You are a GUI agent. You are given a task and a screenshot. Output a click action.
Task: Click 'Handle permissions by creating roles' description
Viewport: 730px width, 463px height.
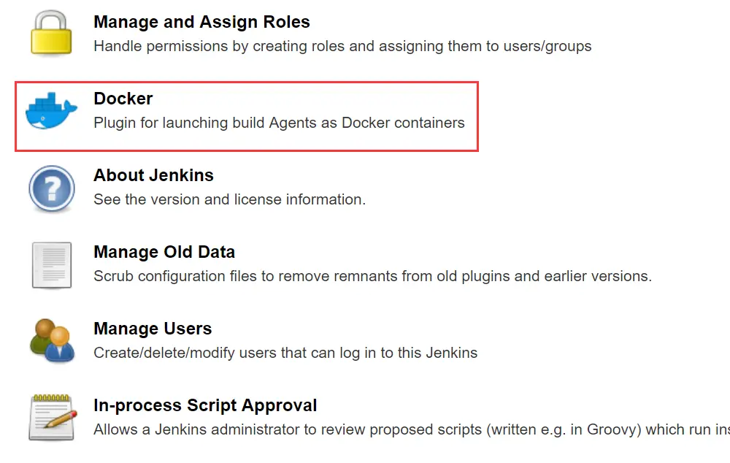coord(342,46)
